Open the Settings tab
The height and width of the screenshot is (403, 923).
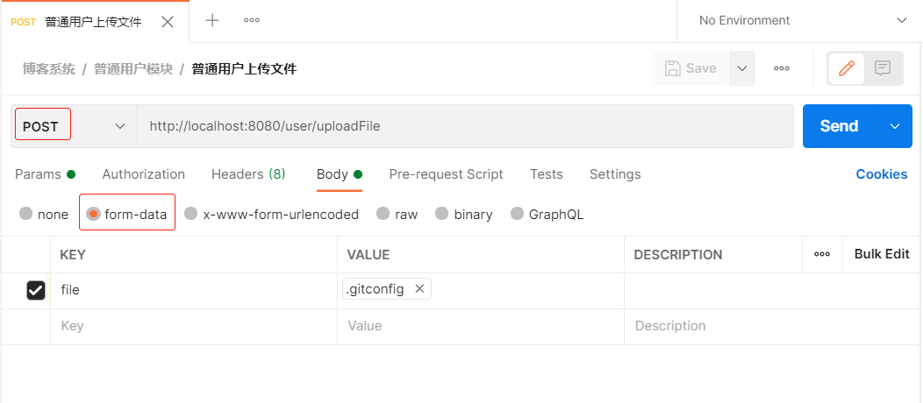[615, 174]
